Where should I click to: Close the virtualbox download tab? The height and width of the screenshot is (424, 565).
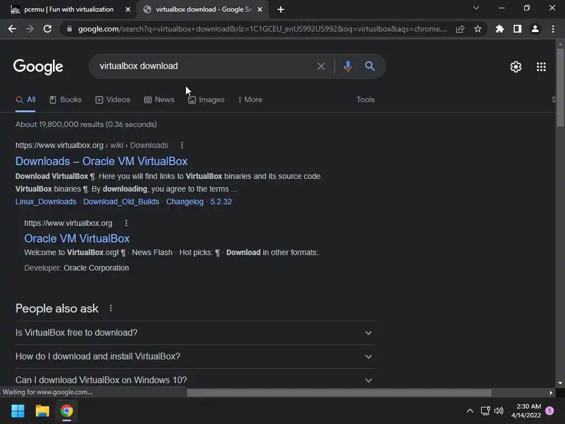260,9
